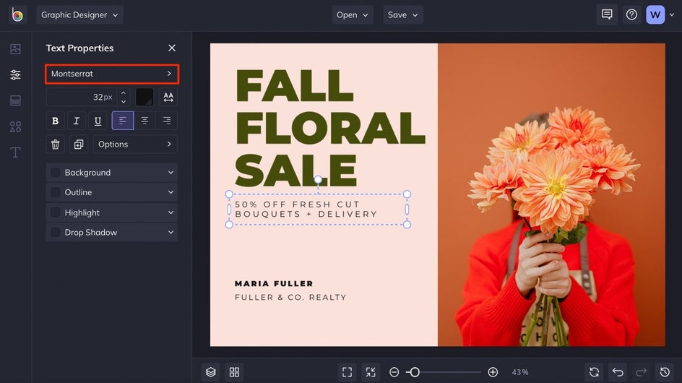Enable the Outline checkbox

(x=56, y=192)
